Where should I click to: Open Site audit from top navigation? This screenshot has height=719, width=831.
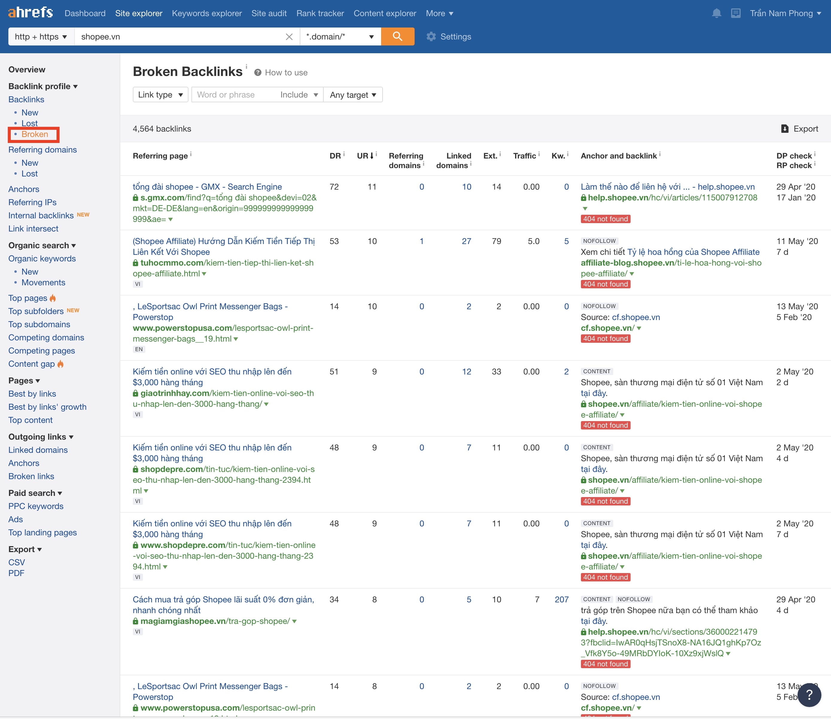coord(269,13)
